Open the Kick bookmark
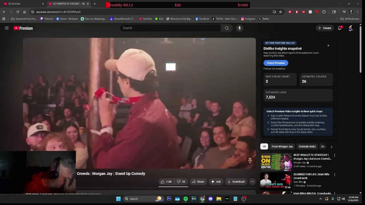 [x=159, y=19]
